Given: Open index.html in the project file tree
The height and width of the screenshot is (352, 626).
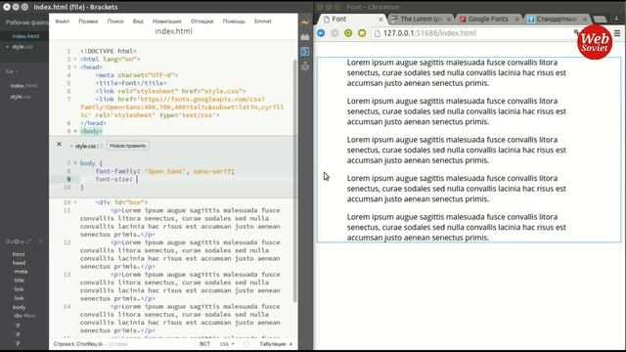Looking at the screenshot, I should pos(23,85).
